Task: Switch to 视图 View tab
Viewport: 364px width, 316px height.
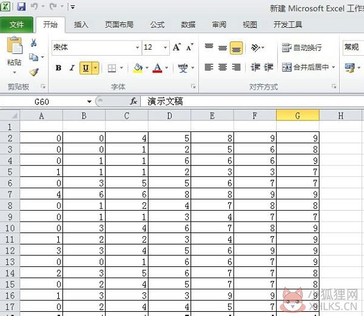Action: pyautogui.click(x=250, y=25)
